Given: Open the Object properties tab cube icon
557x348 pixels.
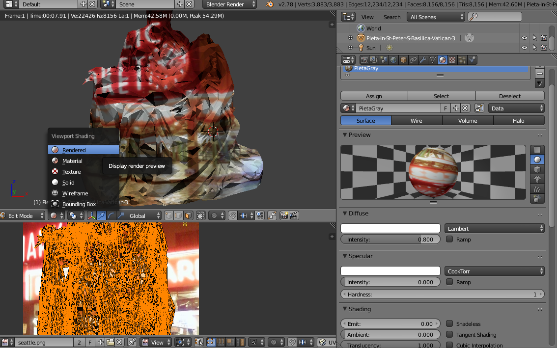Looking at the screenshot, I should tap(403, 60).
